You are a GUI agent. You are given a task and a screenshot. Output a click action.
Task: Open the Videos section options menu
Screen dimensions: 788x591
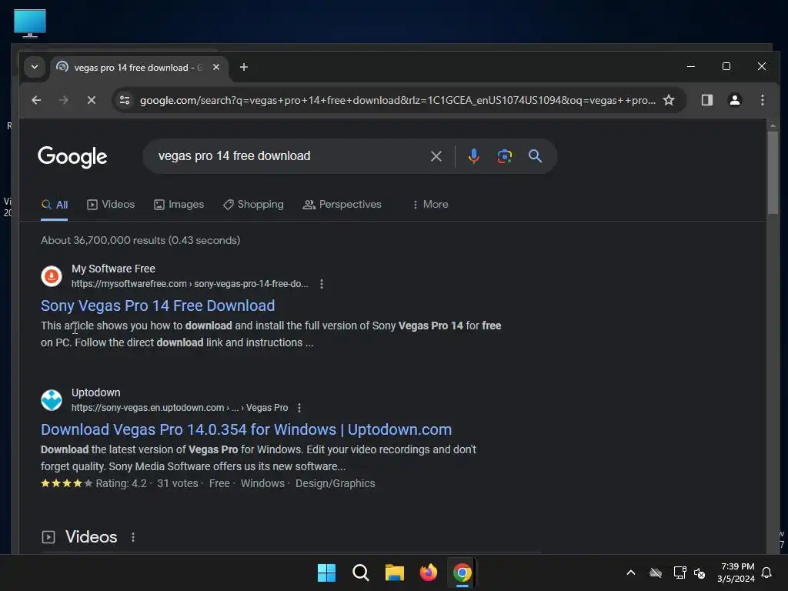[x=133, y=537]
